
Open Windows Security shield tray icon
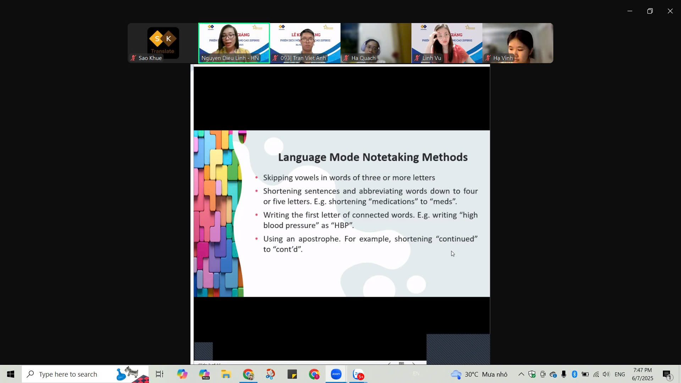point(532,374)
